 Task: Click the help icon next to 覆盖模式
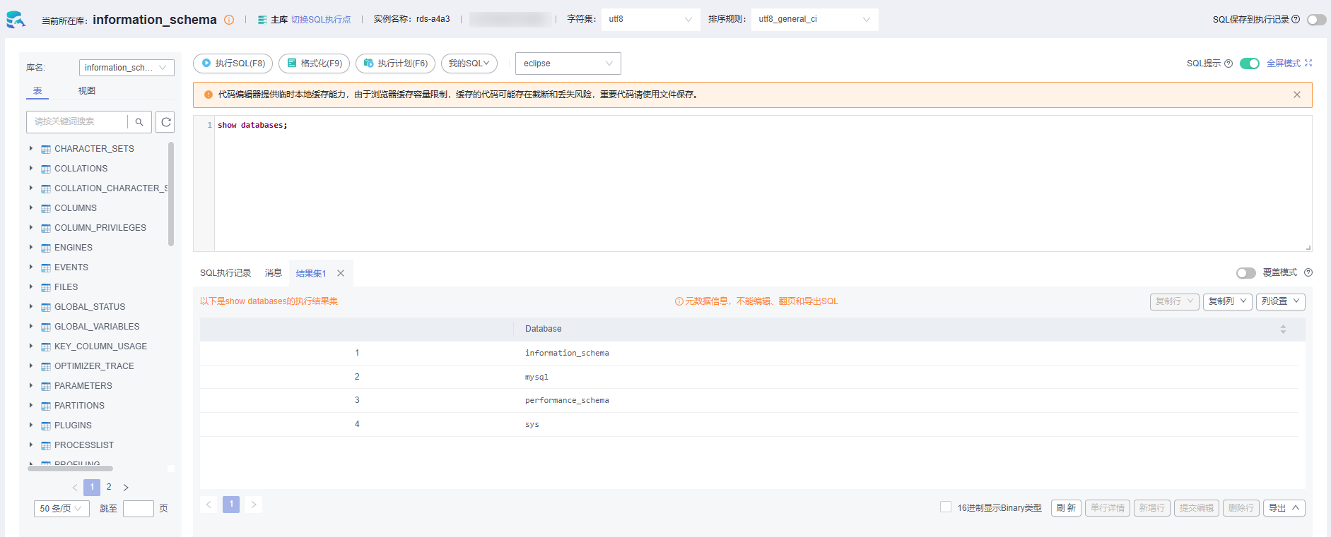coord(1308,273)
